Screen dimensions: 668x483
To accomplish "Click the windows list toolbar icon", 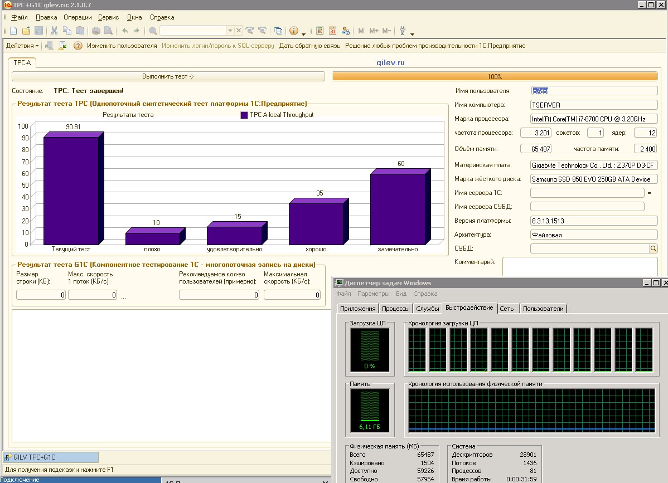I will 278,31.
